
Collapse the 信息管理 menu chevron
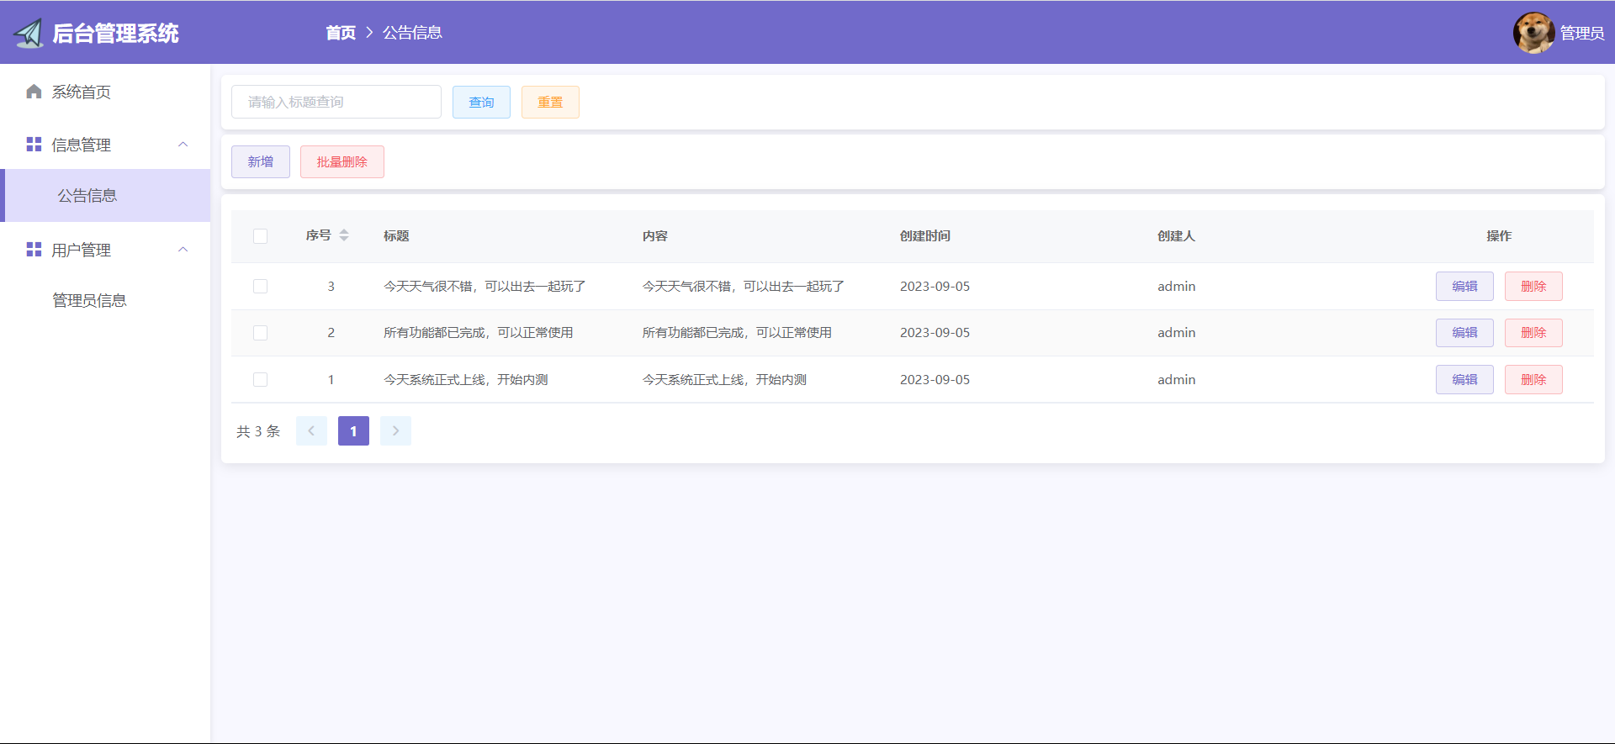pos(183,145)
